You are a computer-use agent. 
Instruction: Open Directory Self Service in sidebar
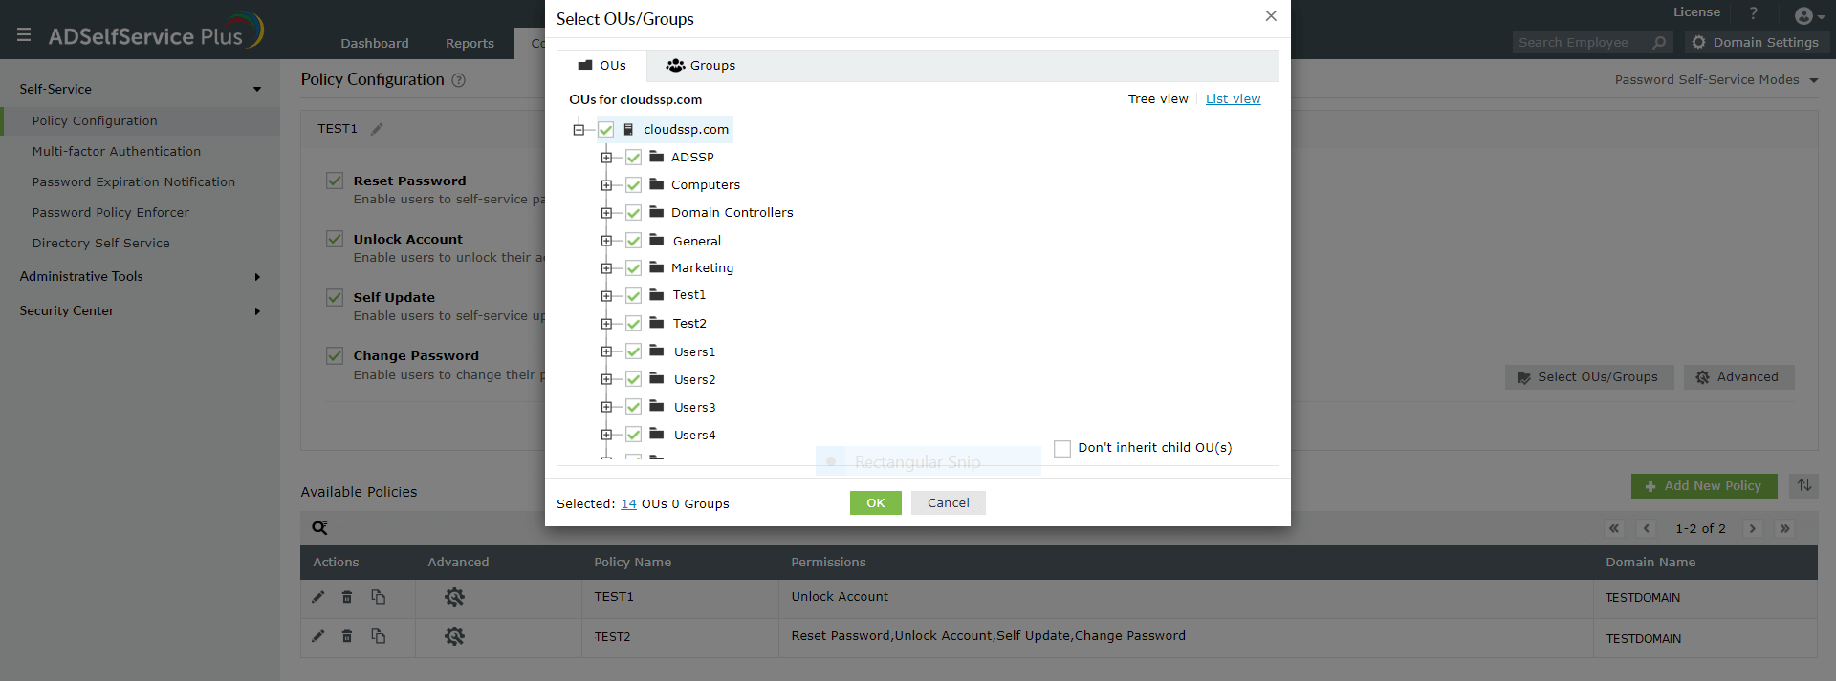coord(100,243)
